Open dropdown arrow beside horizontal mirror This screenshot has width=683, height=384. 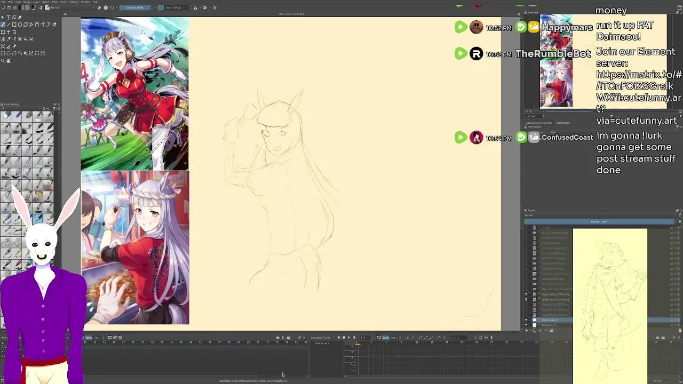200,7
